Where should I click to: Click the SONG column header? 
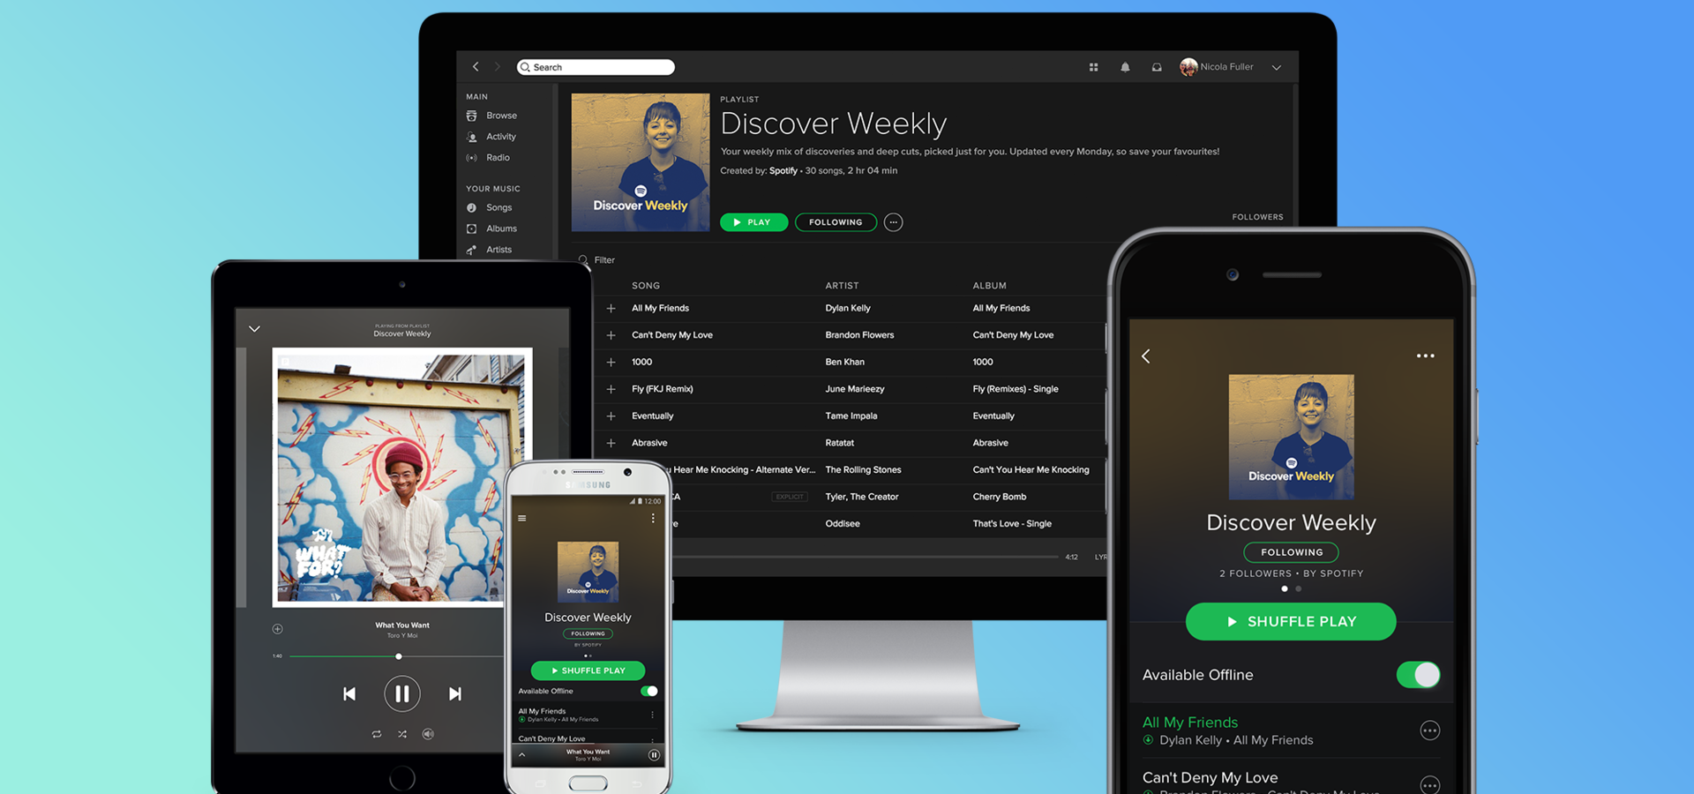click(x=646, y=286)
